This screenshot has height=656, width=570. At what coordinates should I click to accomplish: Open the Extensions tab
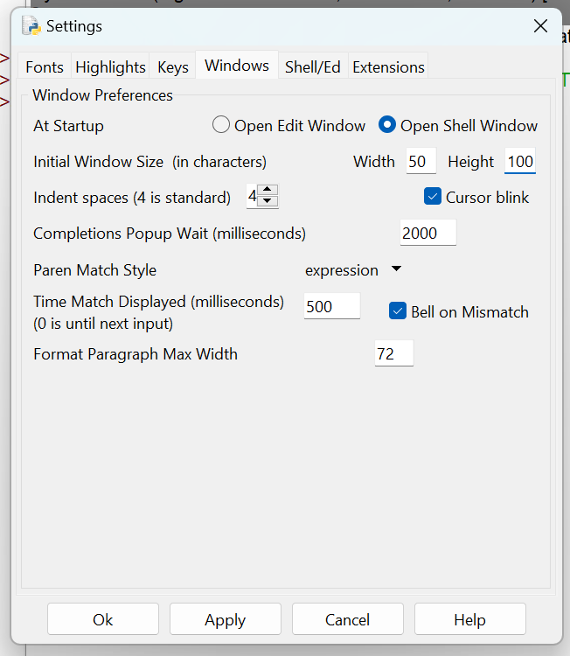click(388, 67)
